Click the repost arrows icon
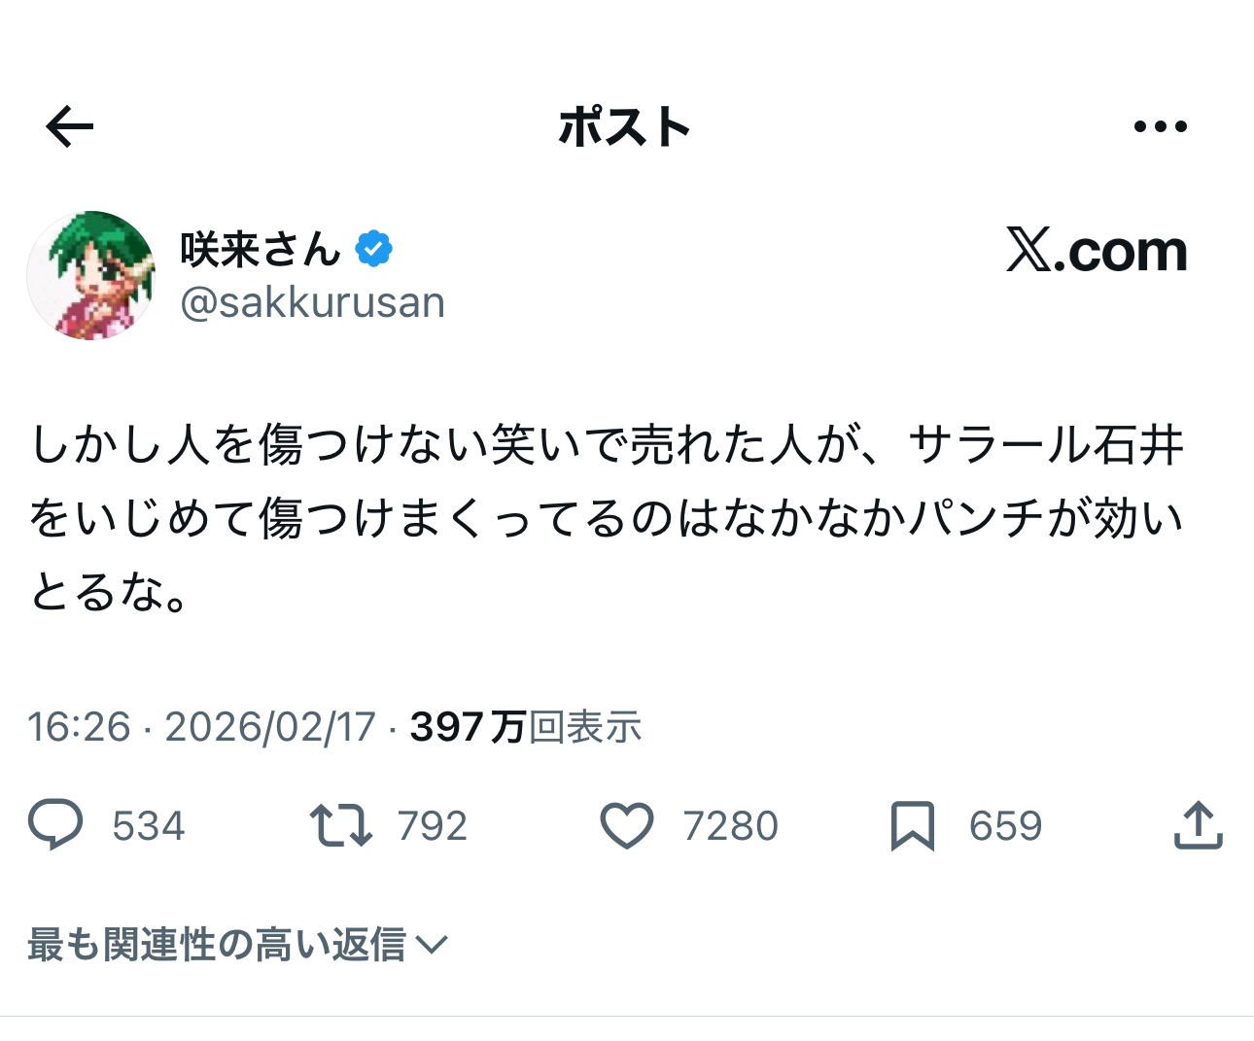Screen dimensions: 1254x1041 (x=340, y=825)
